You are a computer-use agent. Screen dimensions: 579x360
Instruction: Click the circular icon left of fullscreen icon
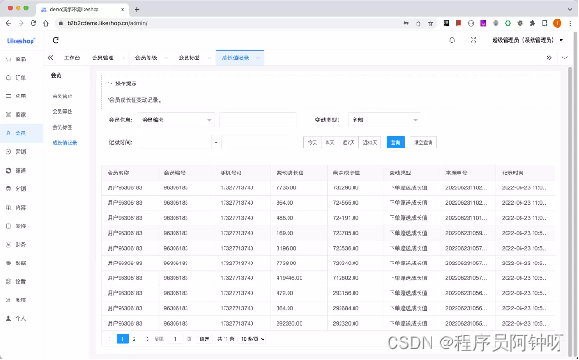(452, 40)
